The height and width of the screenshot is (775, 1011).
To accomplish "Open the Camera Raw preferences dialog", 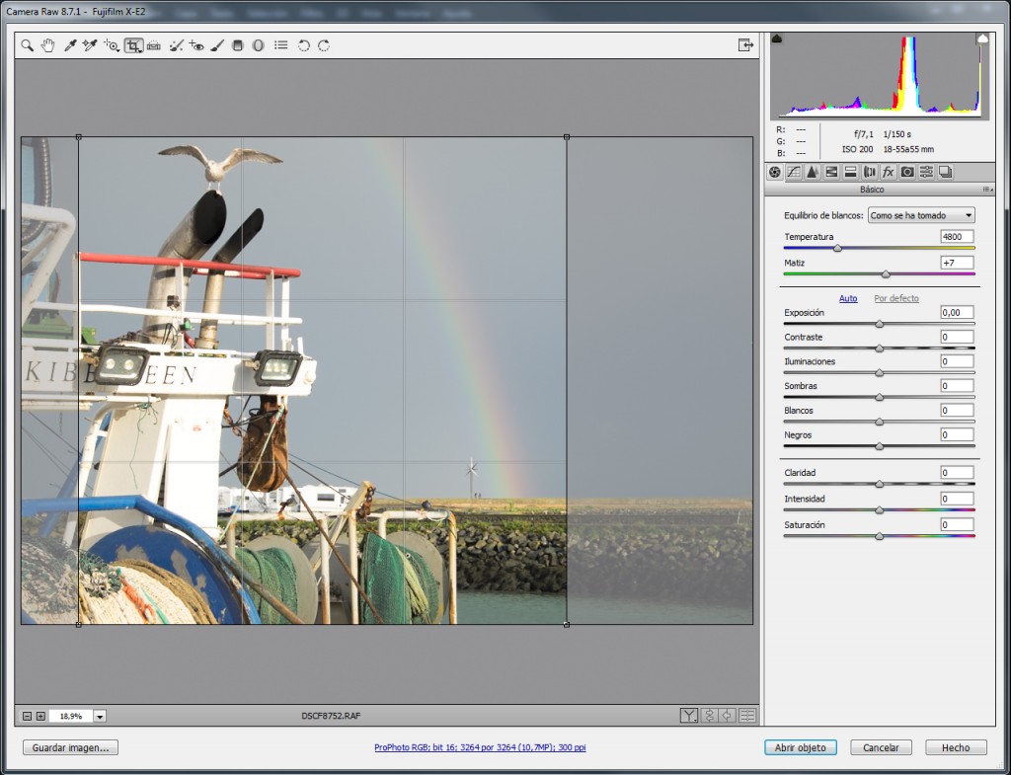I will coord(281,45).
